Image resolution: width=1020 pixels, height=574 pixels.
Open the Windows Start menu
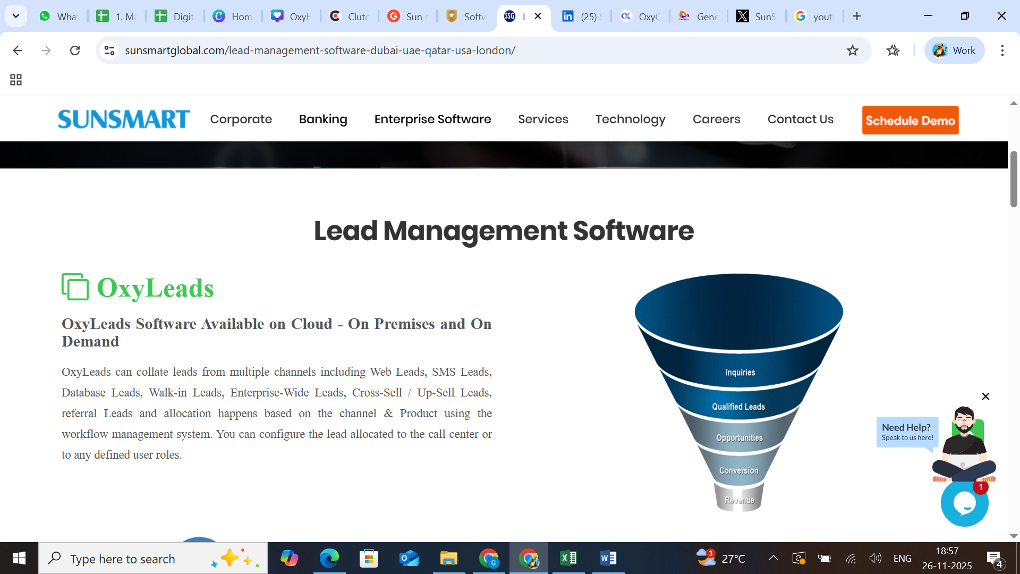(19, 558)
